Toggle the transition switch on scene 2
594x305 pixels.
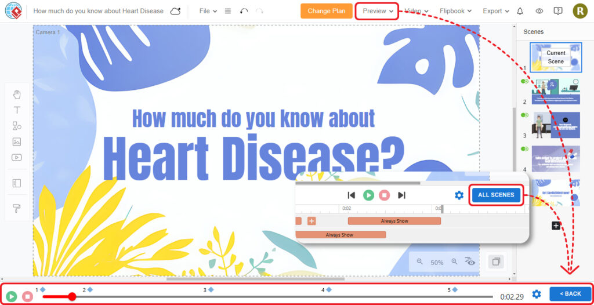[x=524, y=82]
